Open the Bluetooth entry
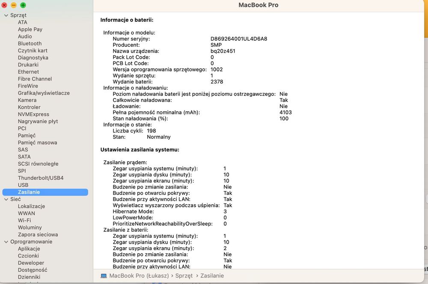 tap(30, 44)
